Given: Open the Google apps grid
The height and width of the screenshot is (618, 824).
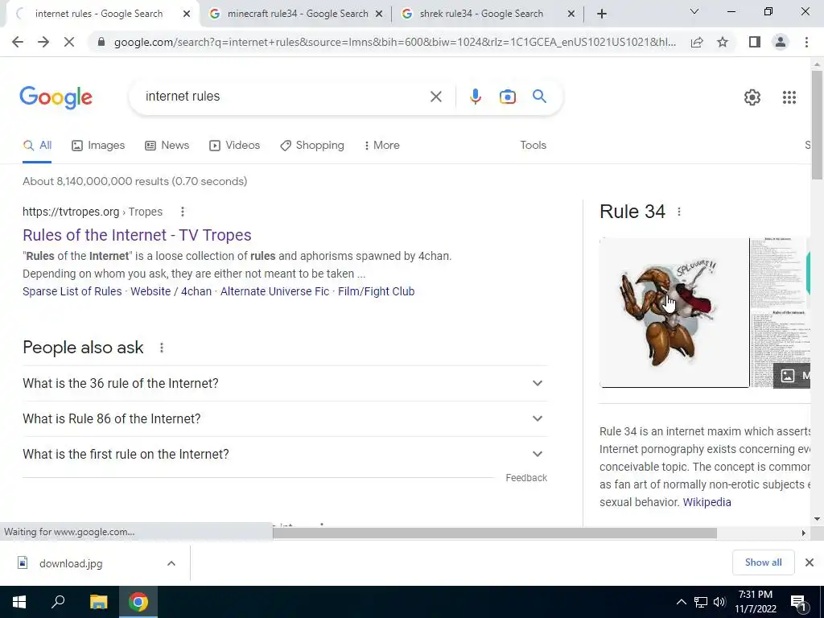Looking at the screenshot, I should click(789, 97).
